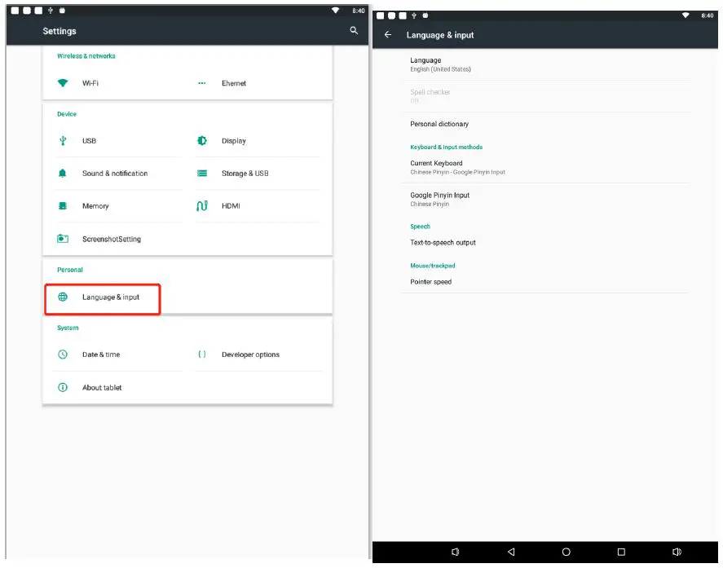Tap Chinese Pinyin - Google Pinyin Input subtitle
This screenshot has width=723, height=568.
tap(457, 172)
